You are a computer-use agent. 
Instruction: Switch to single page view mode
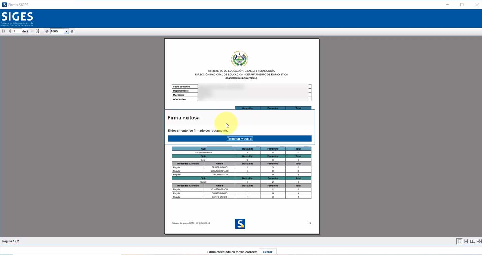tap(459, 241)
